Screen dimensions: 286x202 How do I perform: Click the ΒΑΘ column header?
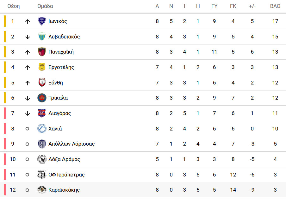coord(275,6)
